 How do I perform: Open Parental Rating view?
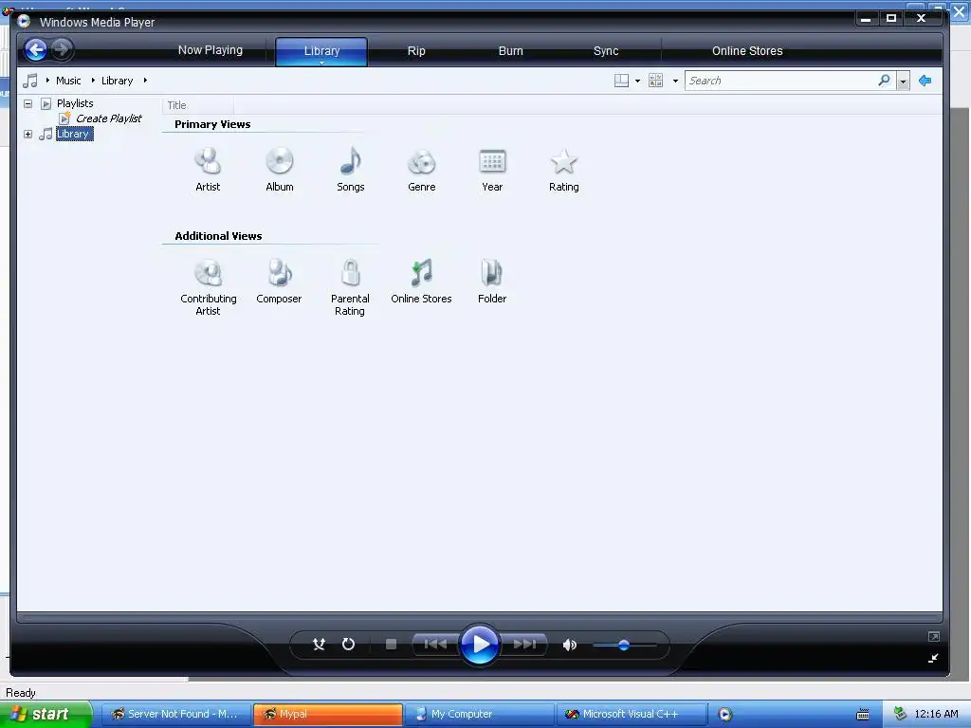click(x=351, y=274)
